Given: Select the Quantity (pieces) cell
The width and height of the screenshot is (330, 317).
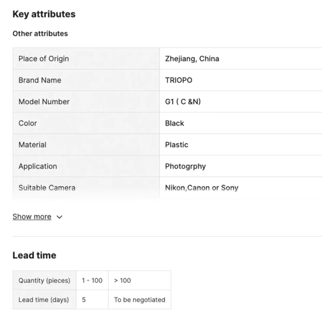Looking at the screenshot, I should point(44,281).
